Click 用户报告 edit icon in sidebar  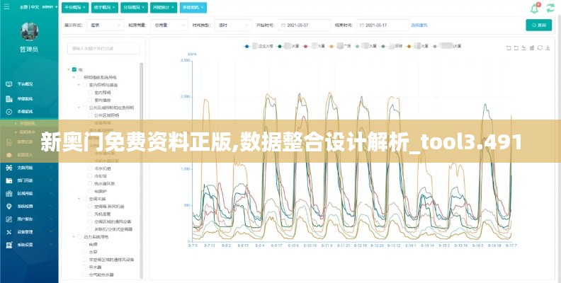coord(9,219)
